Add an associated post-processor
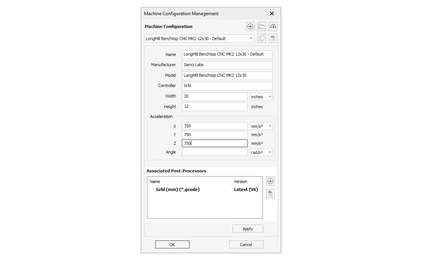 tap(270, 181)
